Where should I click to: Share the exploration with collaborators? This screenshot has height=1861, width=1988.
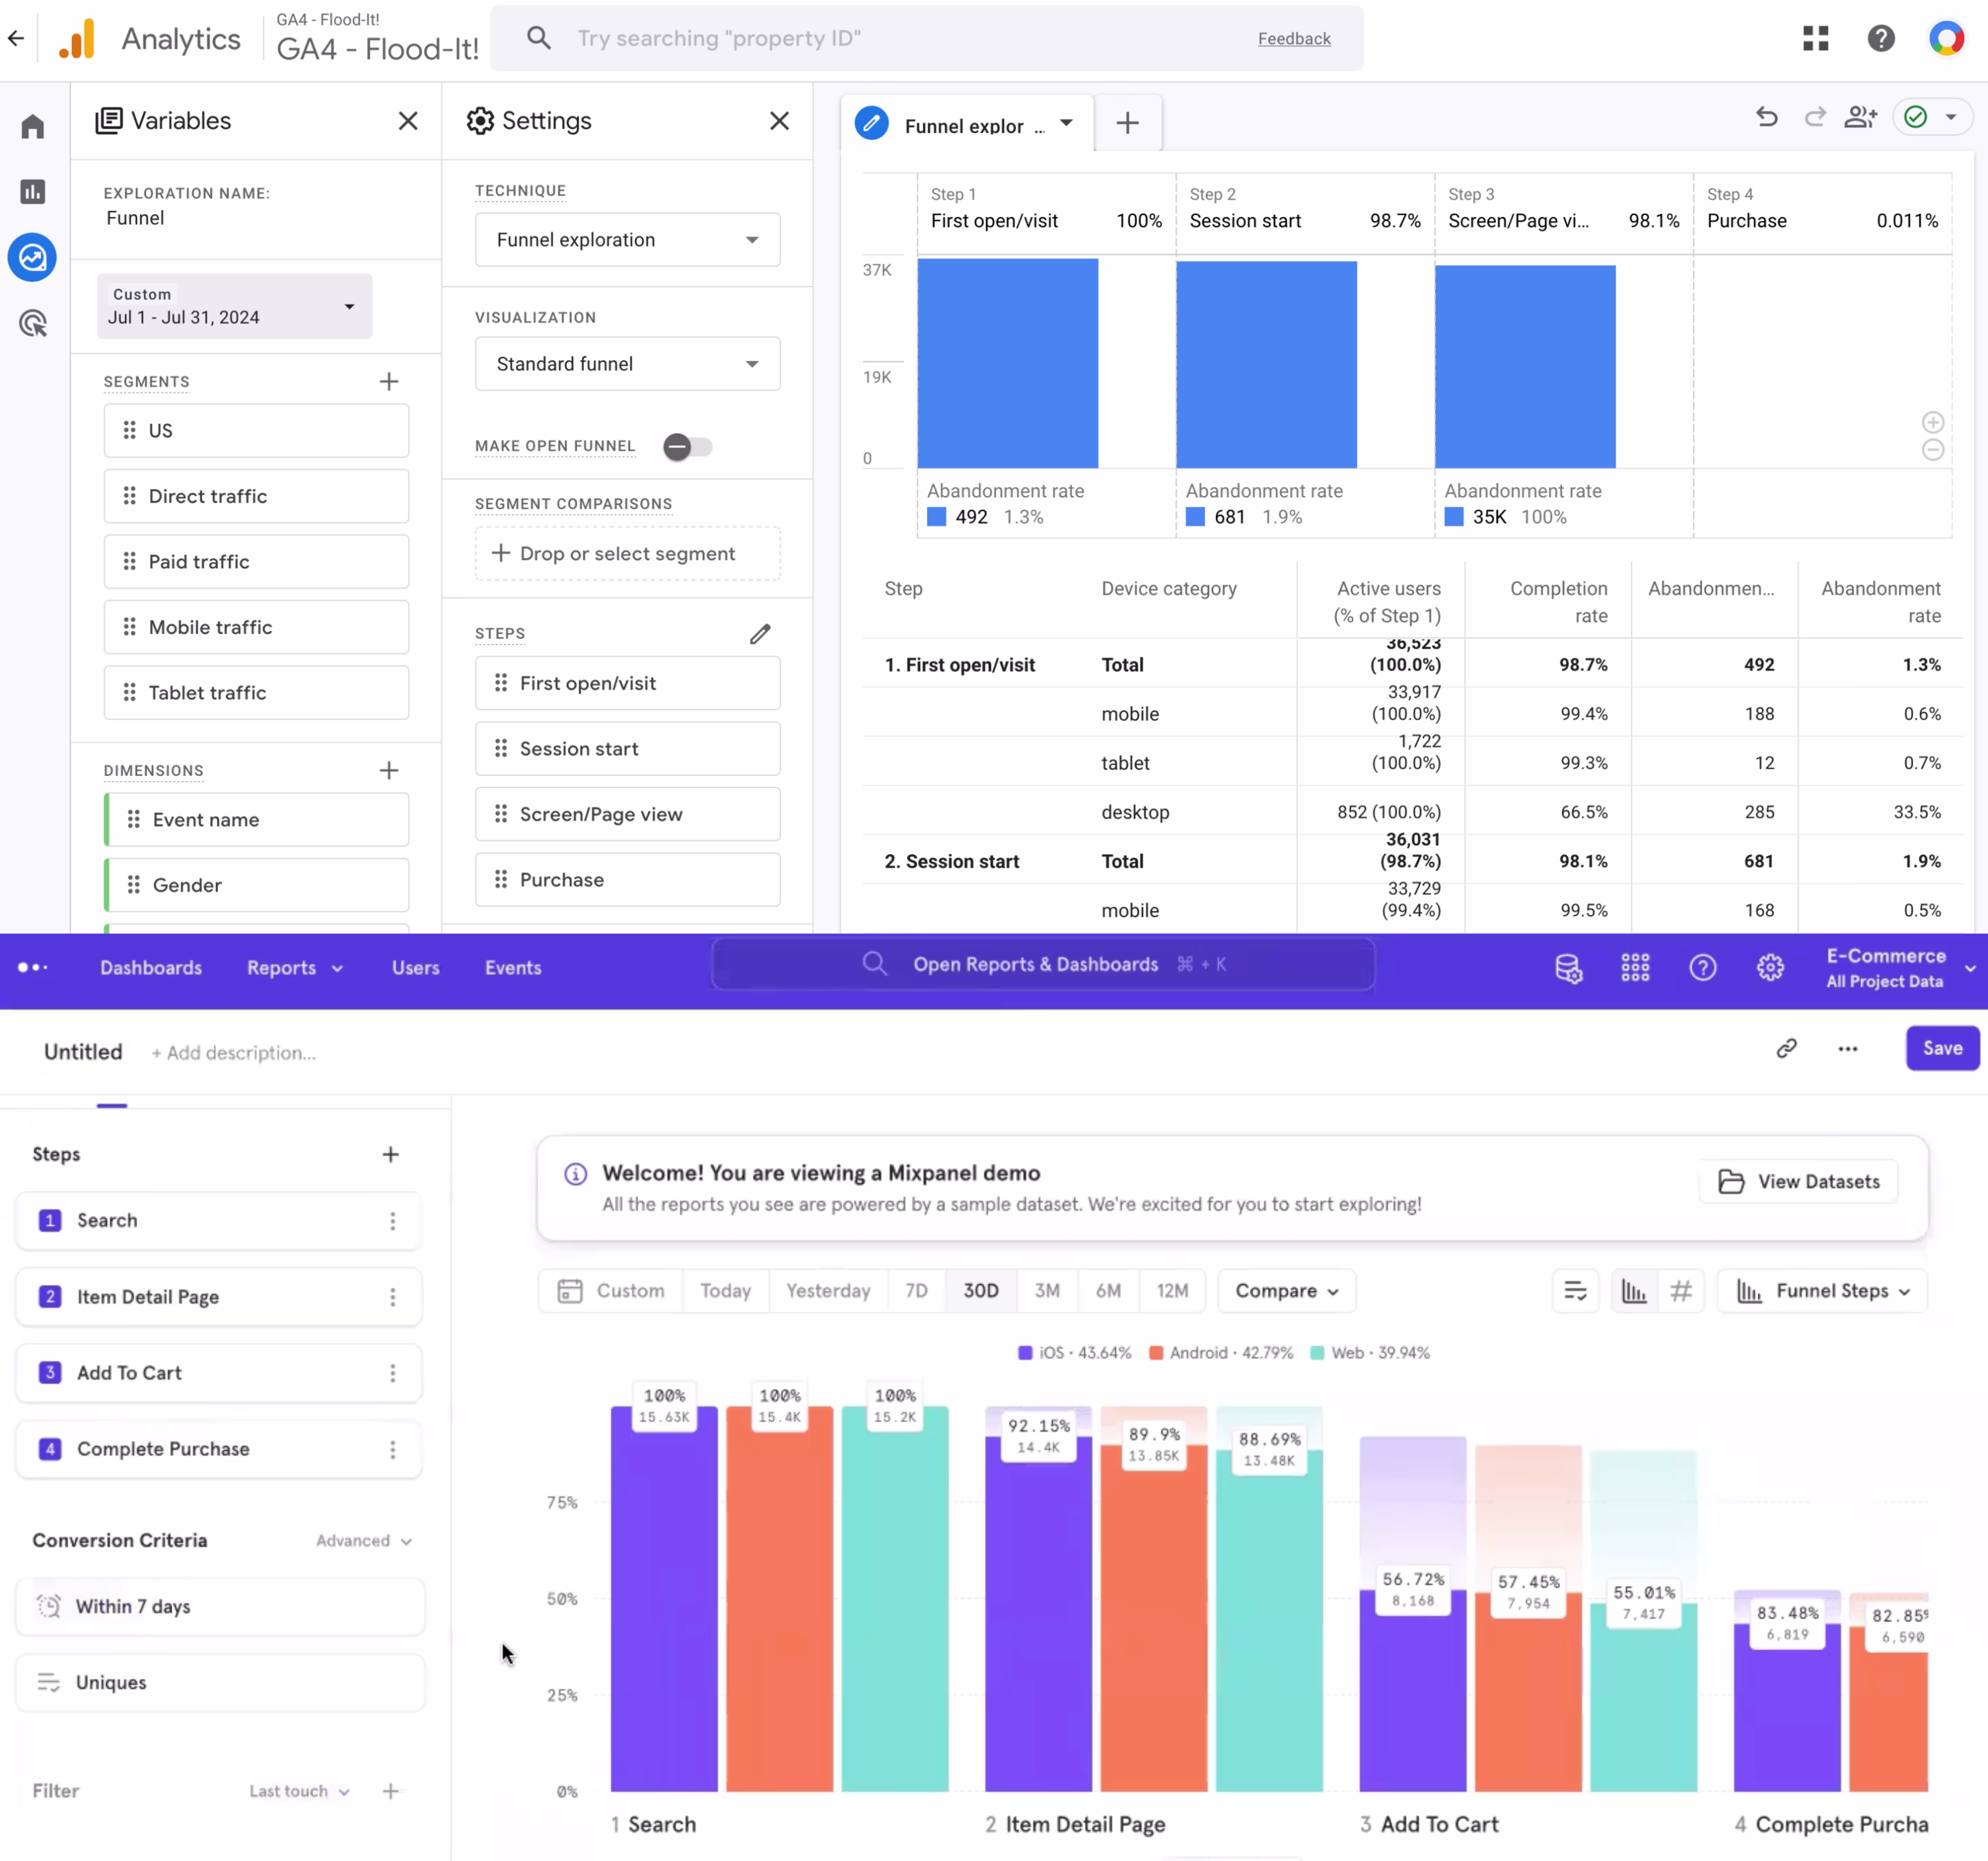1861,117
